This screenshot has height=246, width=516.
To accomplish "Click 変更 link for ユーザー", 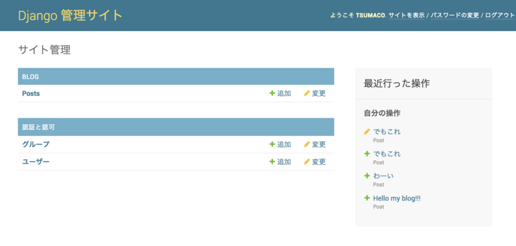I will [319, 162].
